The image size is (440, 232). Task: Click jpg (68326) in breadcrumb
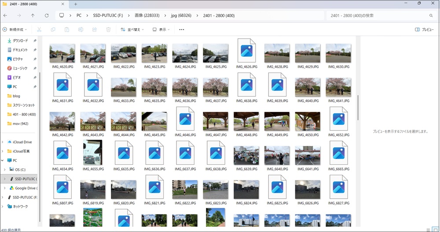(181, 15)
